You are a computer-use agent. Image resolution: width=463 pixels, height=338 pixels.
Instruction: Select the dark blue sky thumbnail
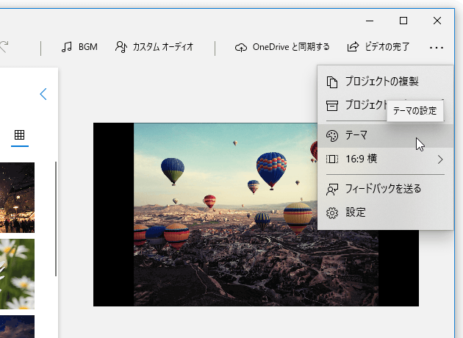click(17, 326)
